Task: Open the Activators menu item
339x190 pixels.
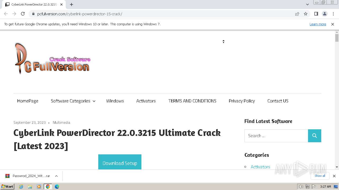Action: pos(146,101)
